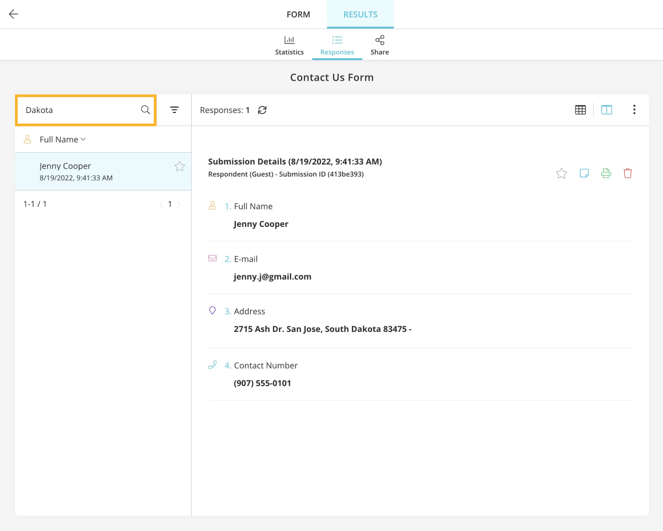Mark the submission details as starred
The height and width of the screenshot is (531, 663).
point(561,173)
